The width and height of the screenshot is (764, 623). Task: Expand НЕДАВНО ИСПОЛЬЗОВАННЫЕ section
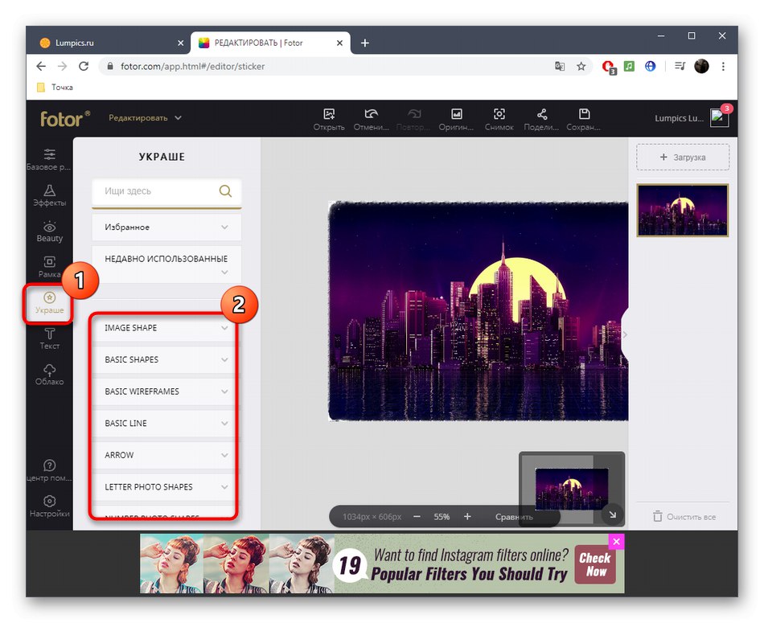166,264
